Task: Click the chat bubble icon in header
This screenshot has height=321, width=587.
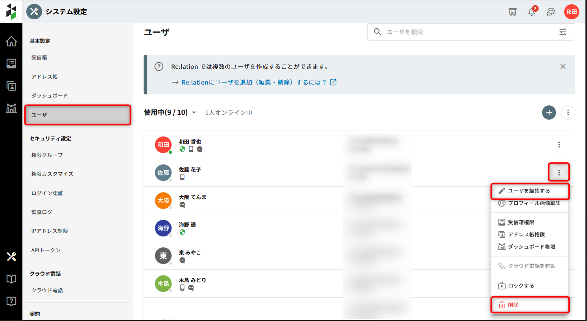Action: coord(551,12)
